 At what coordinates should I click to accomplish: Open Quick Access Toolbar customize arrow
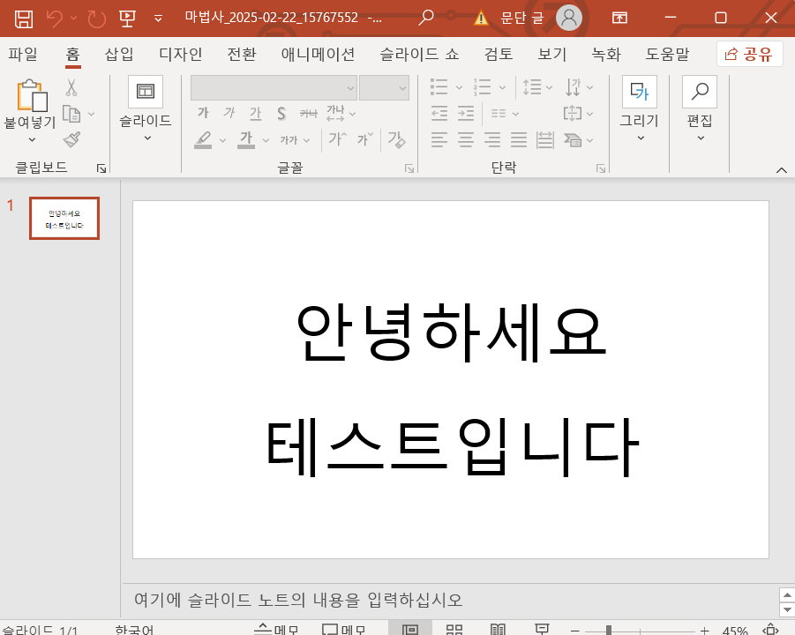click(x=158, y=19)
